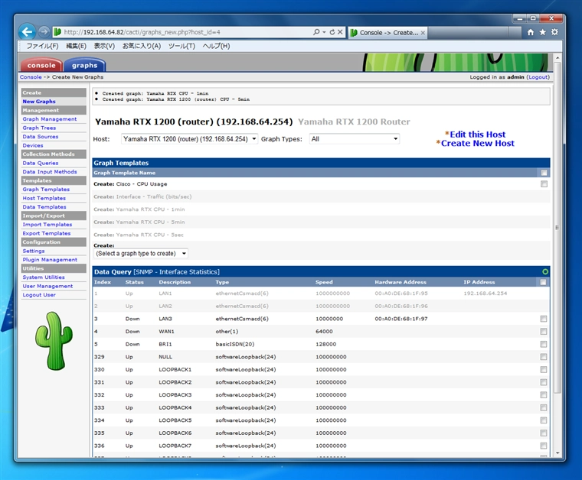The width and height of the screenshot is (582, 480).
Task: Open the 編集(E) menu
Action: pos(76,46)
